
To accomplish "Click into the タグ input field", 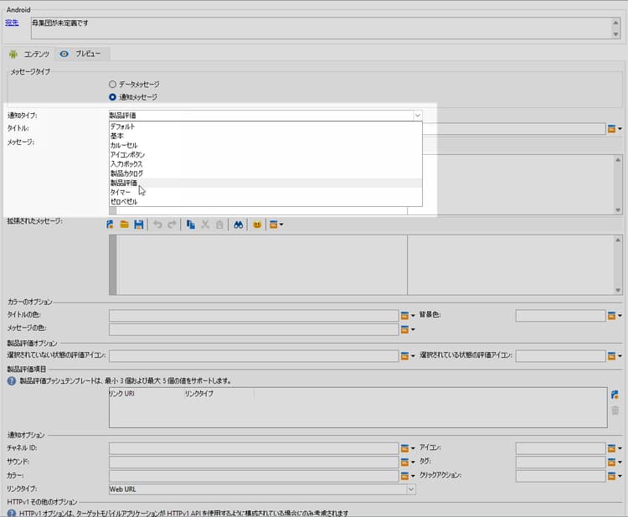I will pos(560,462).
